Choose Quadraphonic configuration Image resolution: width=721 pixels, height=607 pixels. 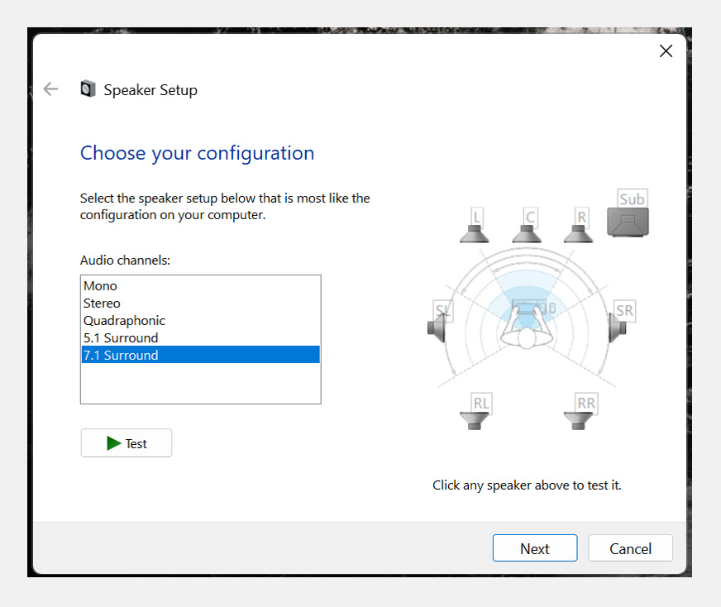200,321
